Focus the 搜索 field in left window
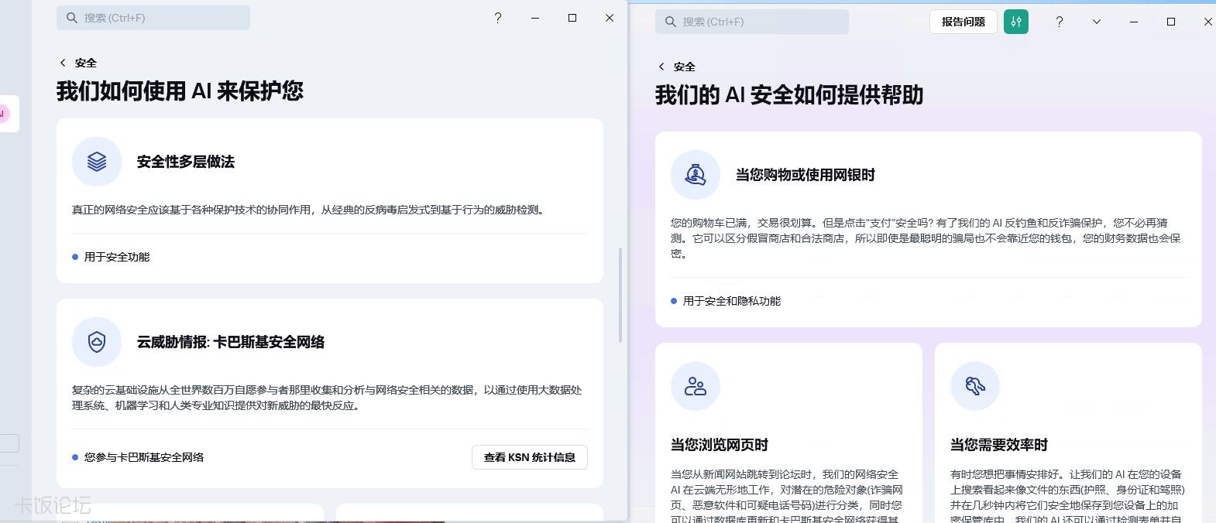Viewport: 1216px width, 523px height. pyautogui.click(x=153, y=18)
